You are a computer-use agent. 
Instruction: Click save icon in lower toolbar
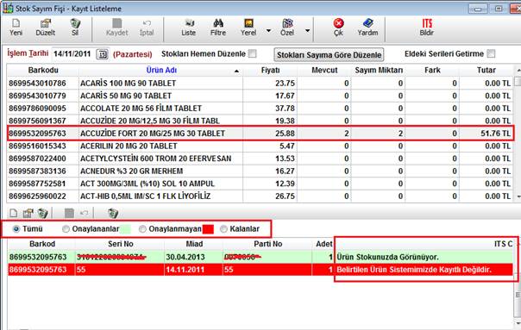coord(69,213)
